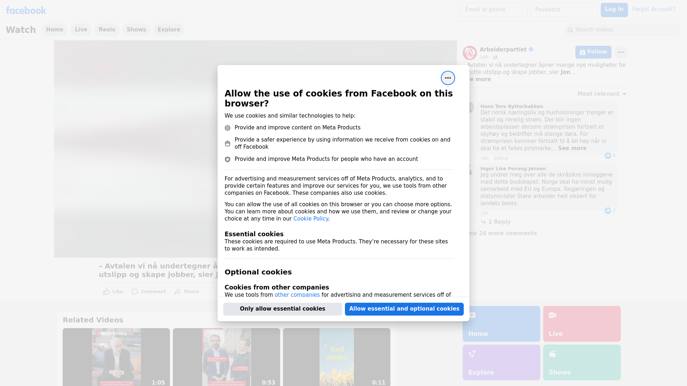Image resolution: width=687 pixels, height=386 pixels.
Task: Select the Reels tab in Watch
Action: 107,30
